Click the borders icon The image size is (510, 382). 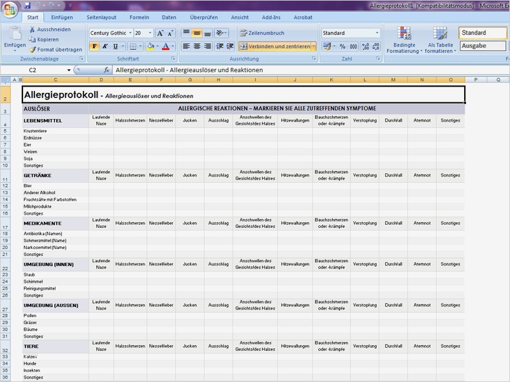(x=133, y=46)
